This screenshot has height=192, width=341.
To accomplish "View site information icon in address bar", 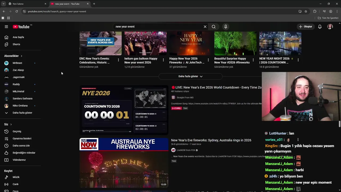I will click(x=24, y=11).
